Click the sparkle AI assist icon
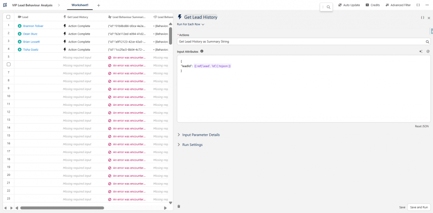The width and height of the screenshot is (433, 213). (x=421, y=51)
